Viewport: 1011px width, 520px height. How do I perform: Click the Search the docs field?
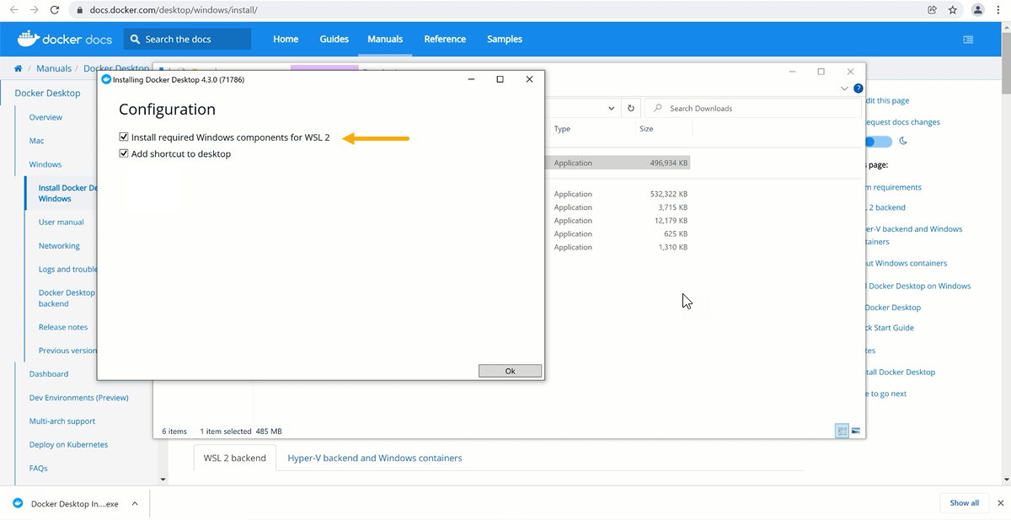point(187,39)
